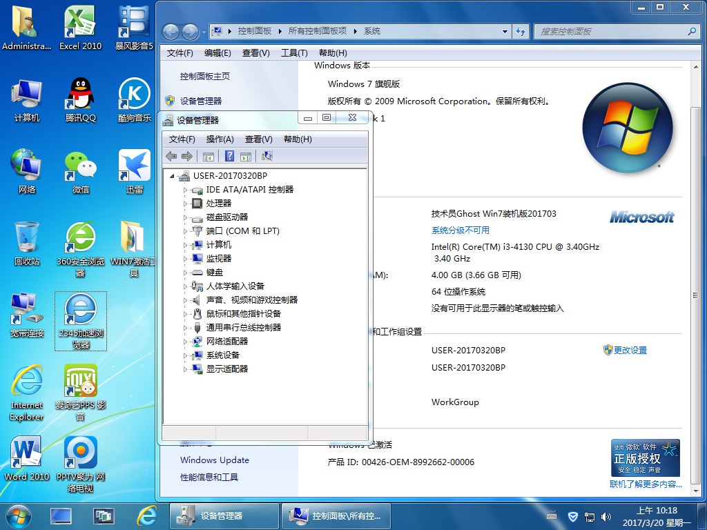Viewport: 707px width, 530px height.
Task: Open the Xunlei (迅雷) desktop icon
Action: coord(135,172)
